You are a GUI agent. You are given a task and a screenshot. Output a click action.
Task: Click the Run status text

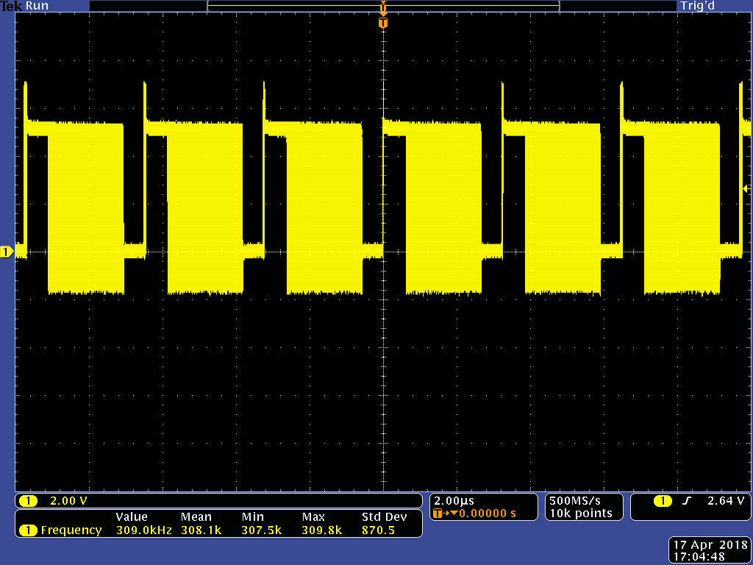click(x=37, y=6)
